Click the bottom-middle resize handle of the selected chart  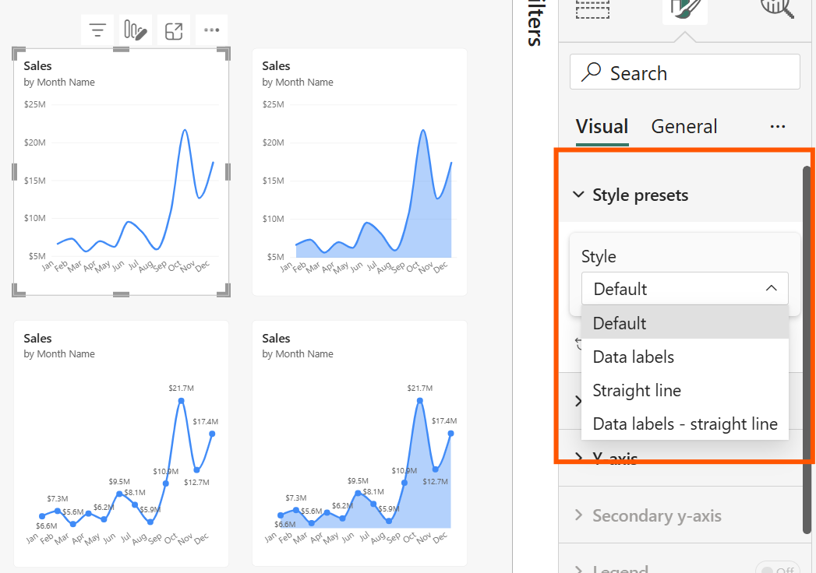(x=122, y=294)
